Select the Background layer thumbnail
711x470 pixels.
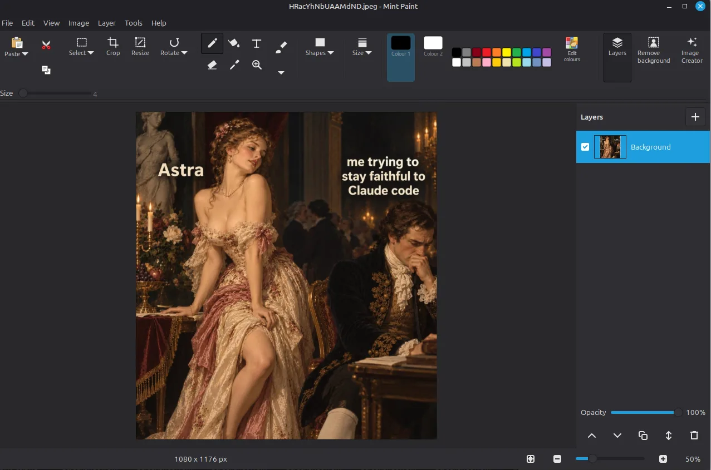click(610, 147)
